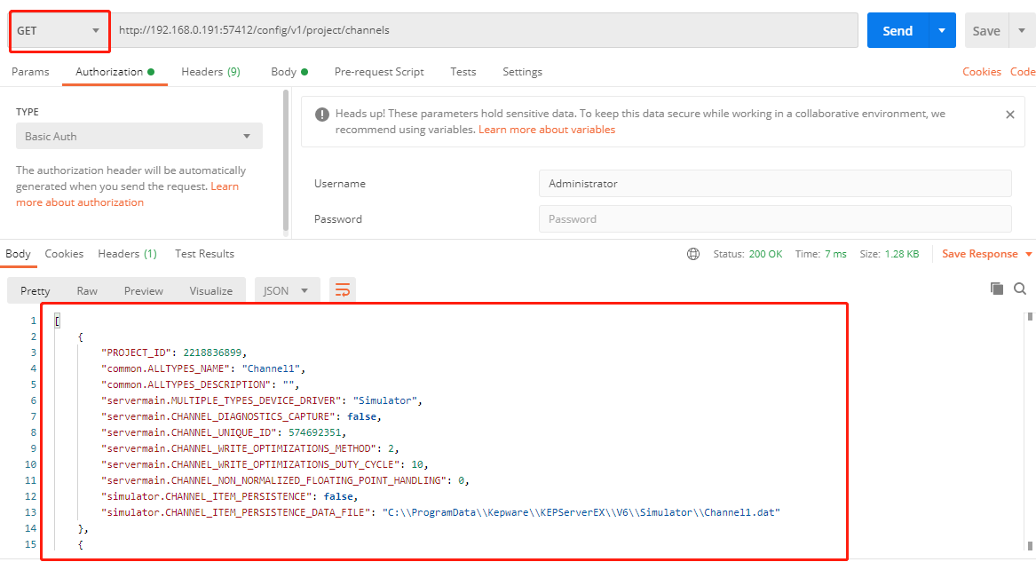This screenshot has height=562, width=1036.
Task: Open the Save options dropdown arrow
Action: [1022, 30]
